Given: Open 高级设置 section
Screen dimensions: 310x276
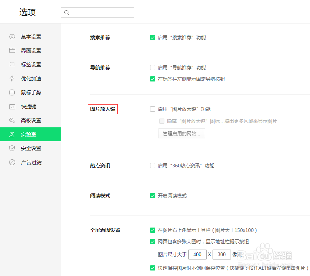Looking at the screenshot, I should coord(30,120).
